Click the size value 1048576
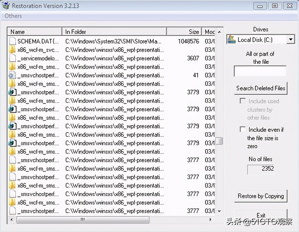Viewport: 299px width, 232px height. pos(188,41)
